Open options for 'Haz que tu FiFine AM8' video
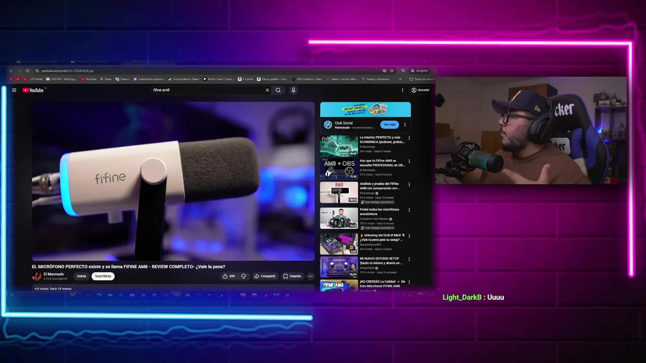Screen dimensions: 646x363 409,161
